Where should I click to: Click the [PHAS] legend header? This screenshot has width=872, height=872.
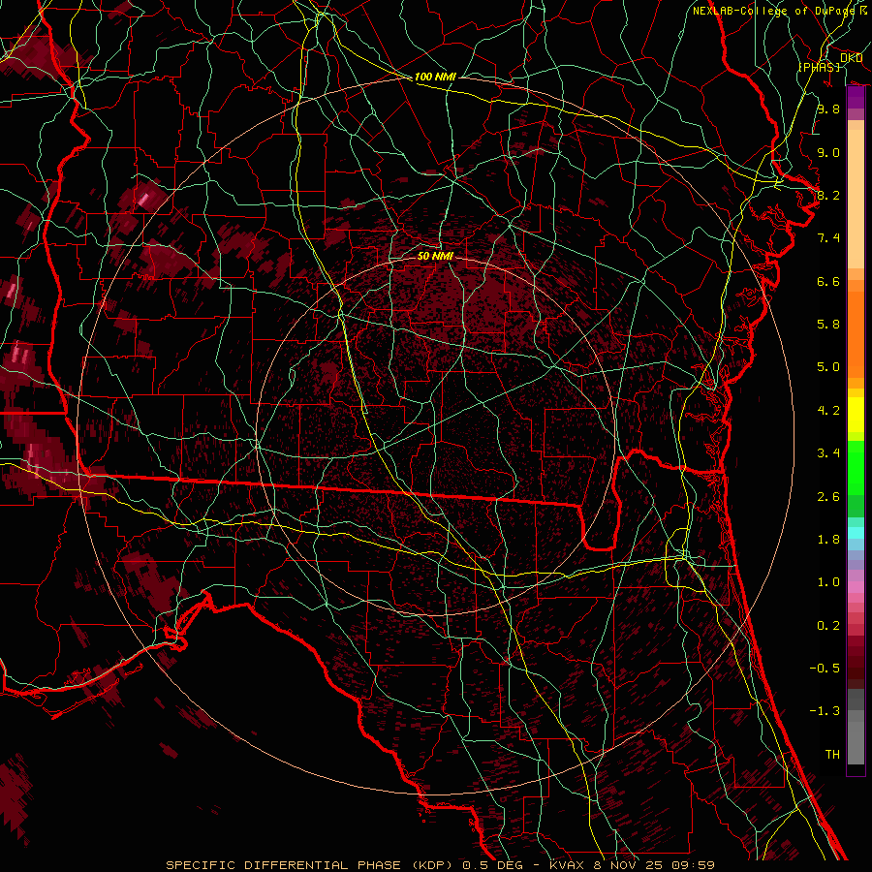[819, 67]
